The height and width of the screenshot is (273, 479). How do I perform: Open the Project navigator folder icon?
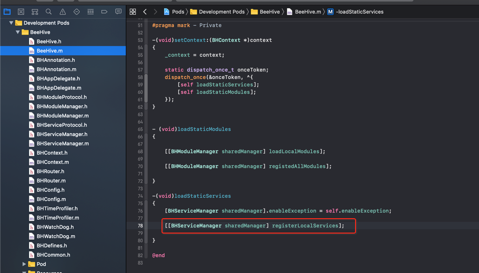pos(7,12)
